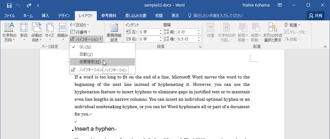Select the レイアウト tab

(x=86, y=15)
